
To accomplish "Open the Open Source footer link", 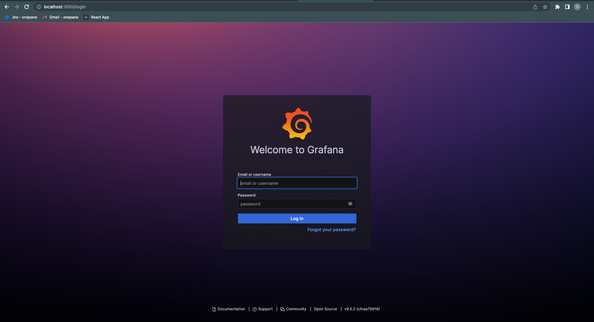I will pyautogui.click(x=325, y=309).
